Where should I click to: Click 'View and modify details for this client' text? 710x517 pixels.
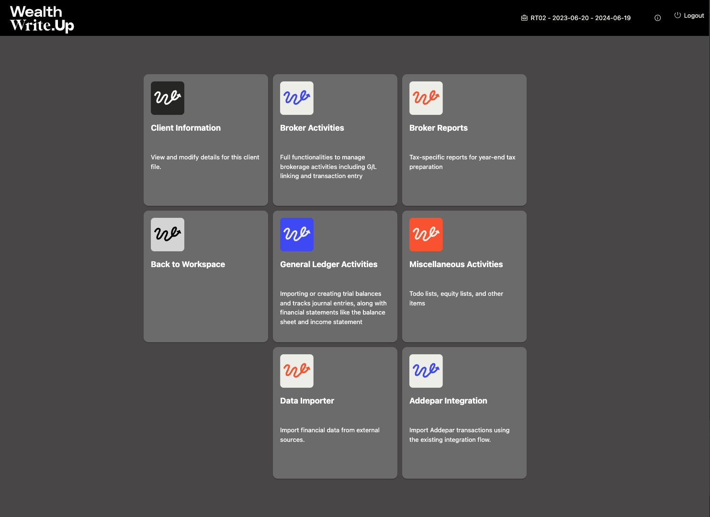pos(205,162)
